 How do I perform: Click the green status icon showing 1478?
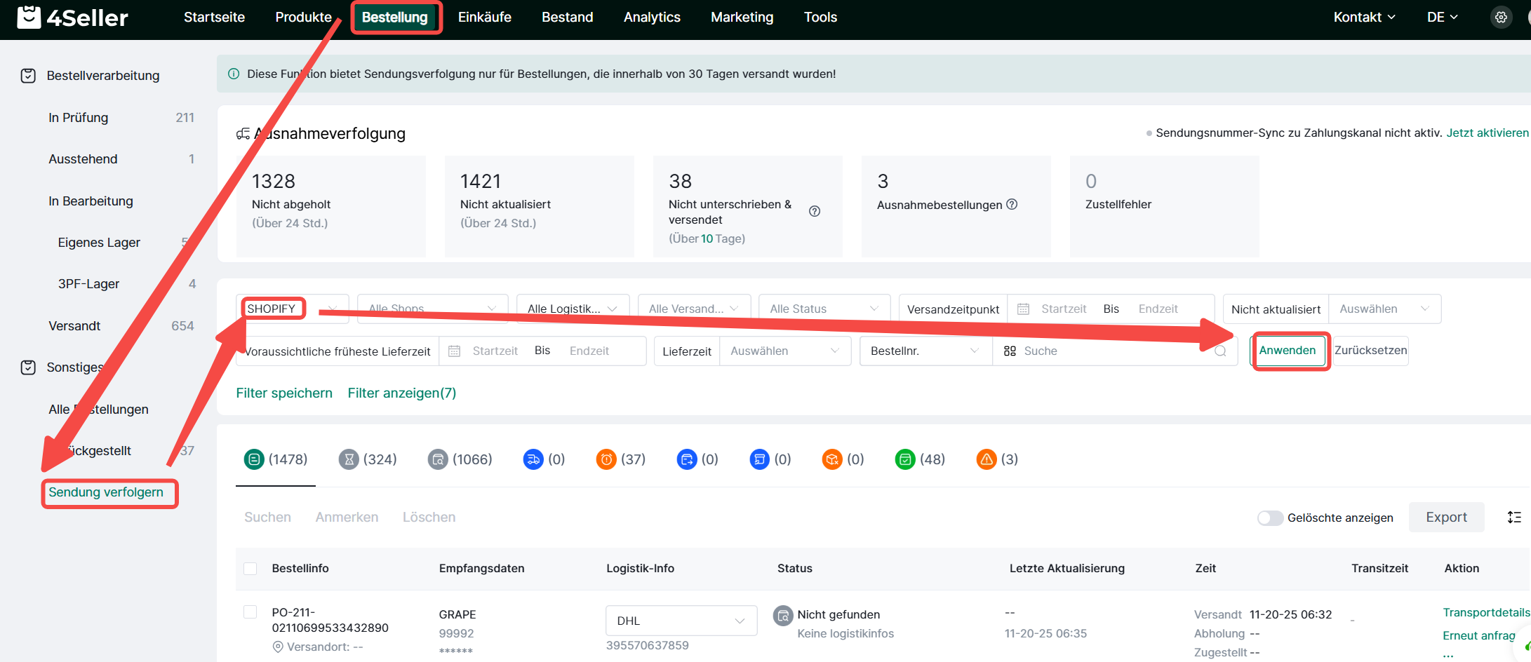pyautogui.click(x=254, y=459)
